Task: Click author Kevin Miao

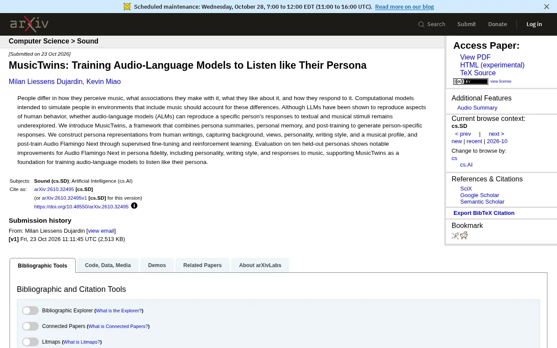Action: (104, 82)
